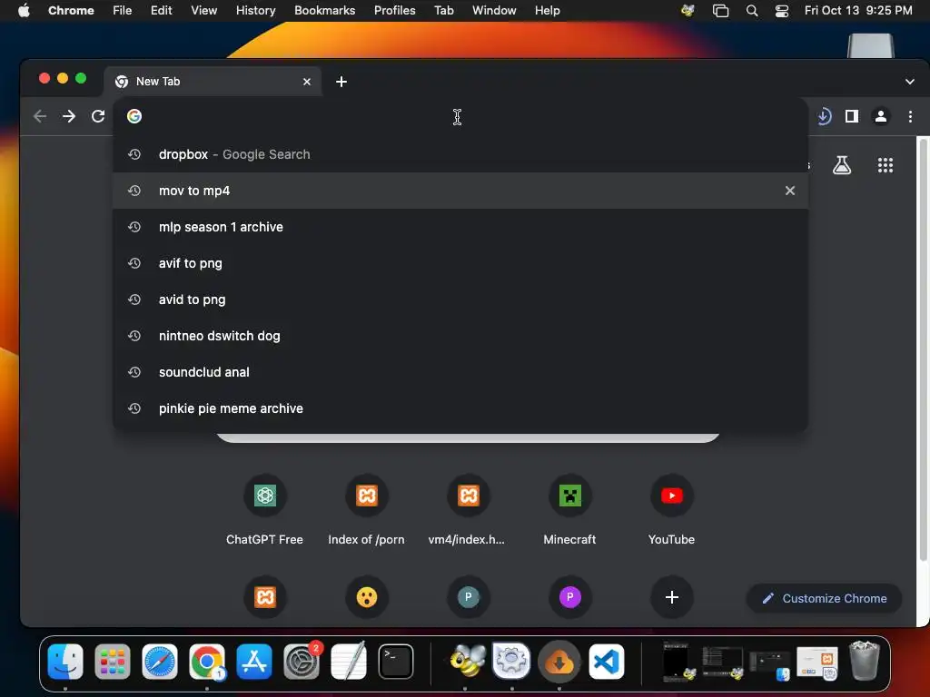
Task: Open the ChatGPT Free shortcut
Action: [x=264, y=510]
